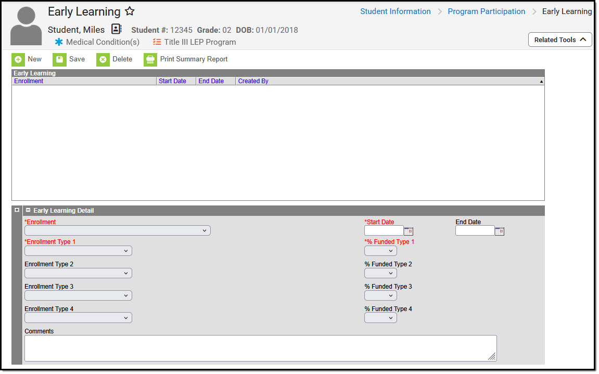
Task: Save the Early Learning record
Action: tap(70, 59)
